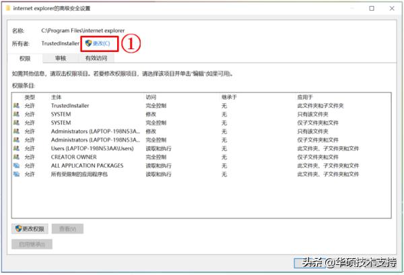Image resolution: width=404 pixels, height=275 pixels.
Task: Maximize the advanced security settings window
Action: pos(372,8)
